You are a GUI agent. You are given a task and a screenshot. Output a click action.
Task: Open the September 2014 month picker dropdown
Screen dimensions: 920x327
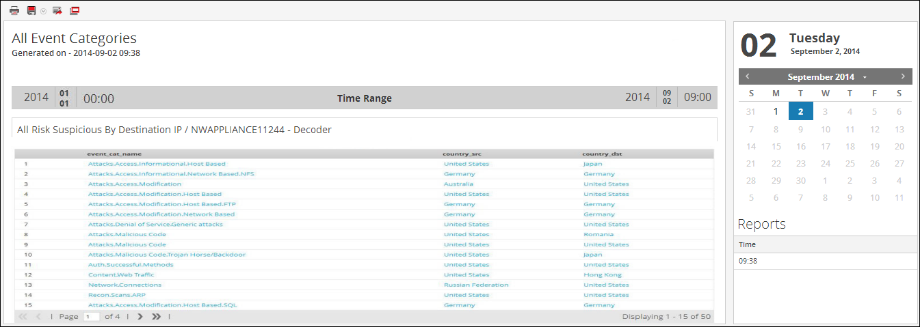tap(865, 77)
